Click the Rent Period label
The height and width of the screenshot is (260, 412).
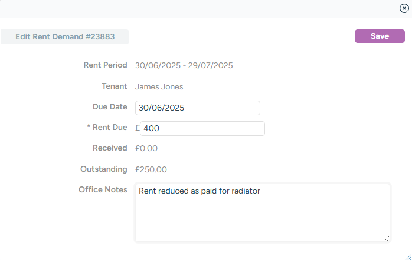click(105, 65)
